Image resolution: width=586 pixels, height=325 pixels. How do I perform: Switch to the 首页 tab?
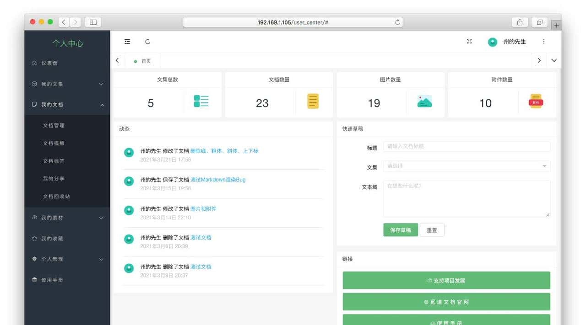coord(142,60)
